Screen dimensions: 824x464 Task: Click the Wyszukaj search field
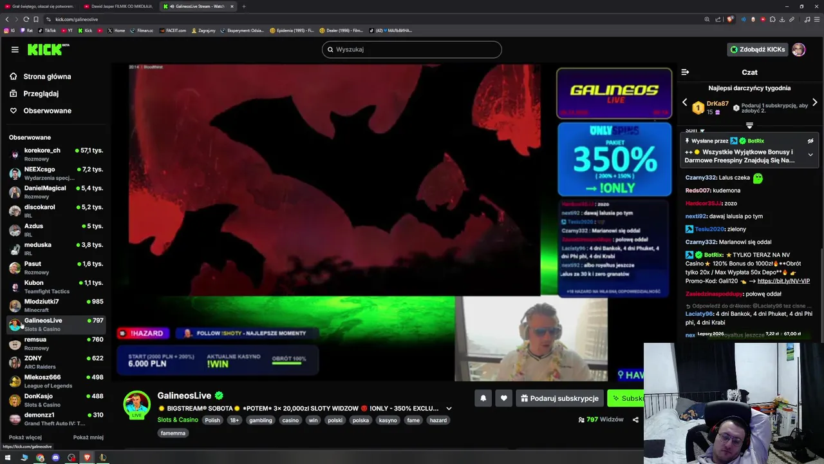coord(412,50)
